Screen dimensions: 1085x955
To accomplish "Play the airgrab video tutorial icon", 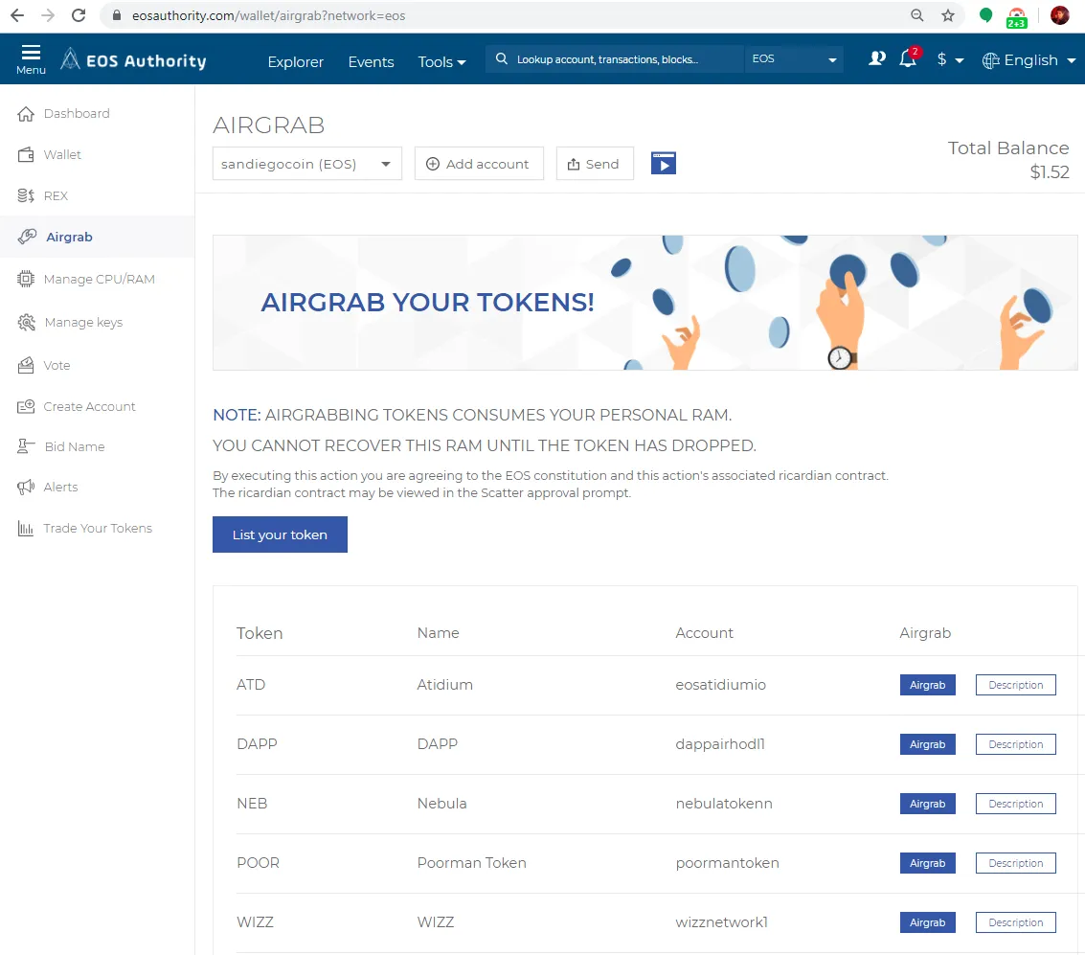I will [x=663, y=164].
